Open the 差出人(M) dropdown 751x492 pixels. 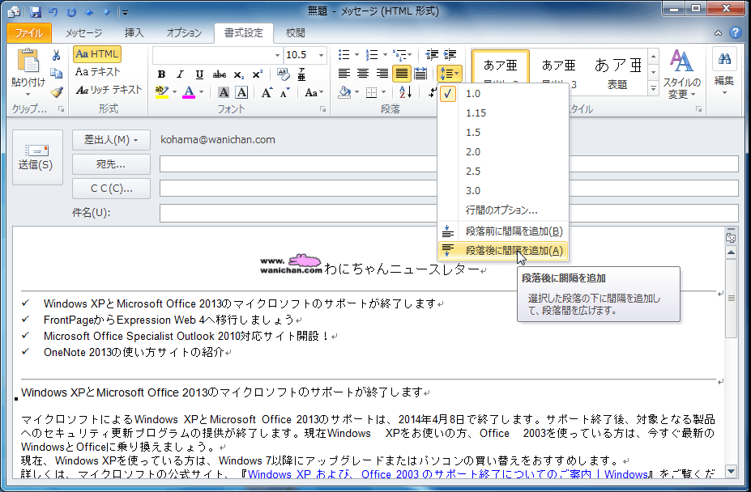coord(111,140)
